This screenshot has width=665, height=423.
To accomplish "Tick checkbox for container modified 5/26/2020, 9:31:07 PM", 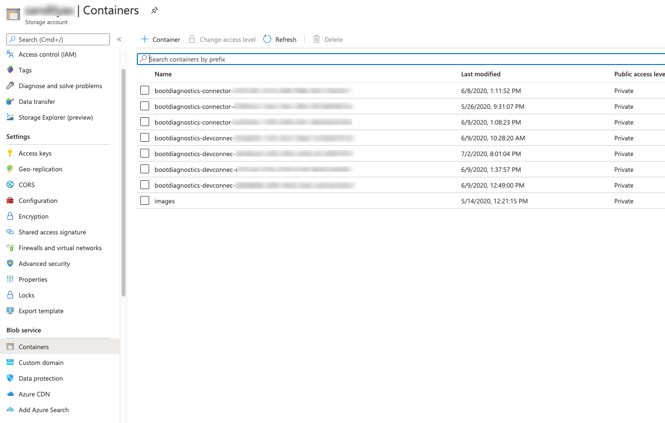I will pos(144,106).
